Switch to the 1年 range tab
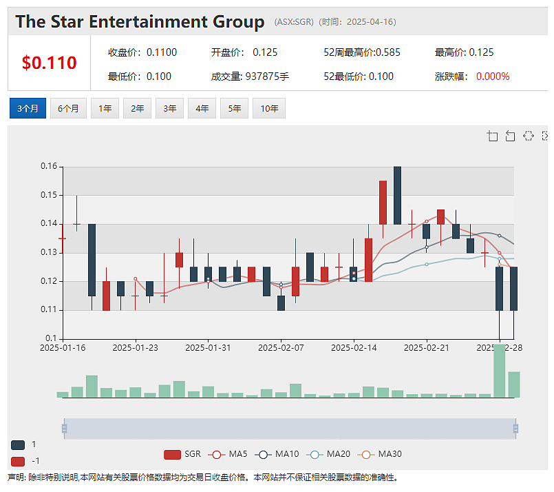Screen dimensions: 554x492 [105, 108]
